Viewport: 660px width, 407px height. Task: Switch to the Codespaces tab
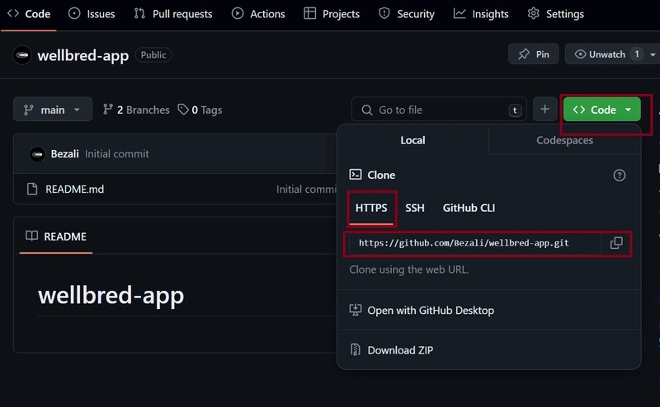pyautogui.click(x=564, y=140)
